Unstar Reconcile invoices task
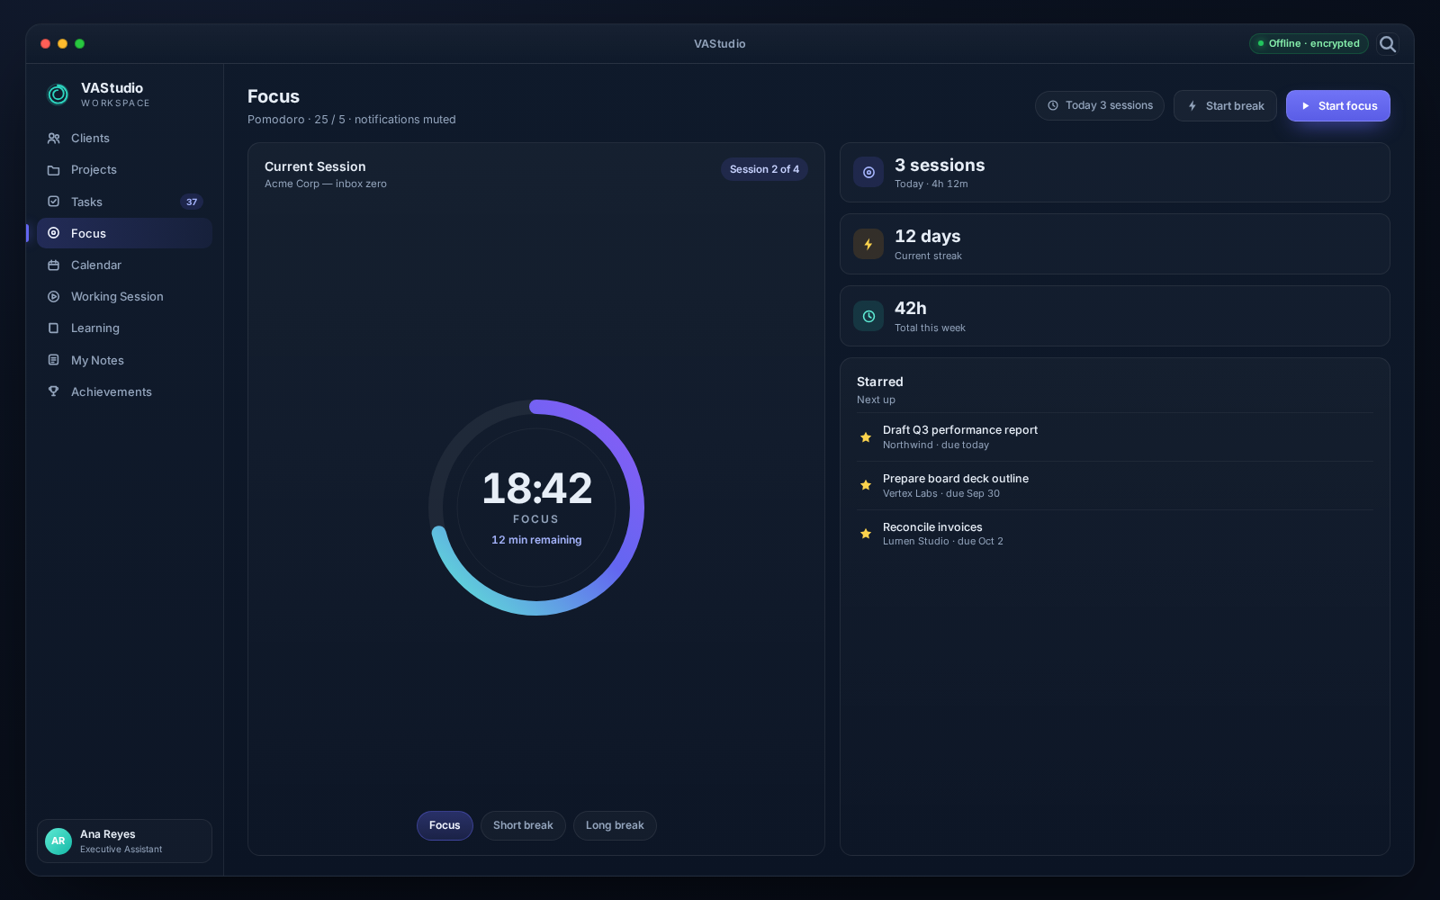 (x=866, y=534)
